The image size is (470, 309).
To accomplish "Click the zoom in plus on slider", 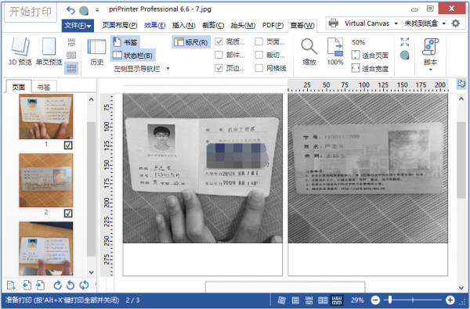I will click(x=450, y=300).
